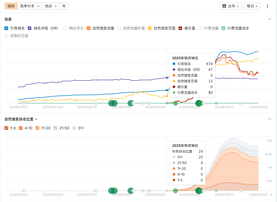This screenshot has width=277, height=202.
Task: Click small light green dot before 2026年1月11日 in 效果 chart
Action: (216, 103)
